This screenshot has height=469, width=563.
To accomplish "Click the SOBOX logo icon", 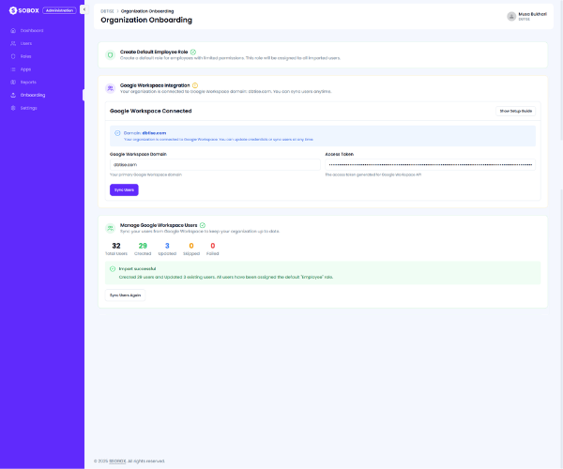I will (x=13, y=10).
